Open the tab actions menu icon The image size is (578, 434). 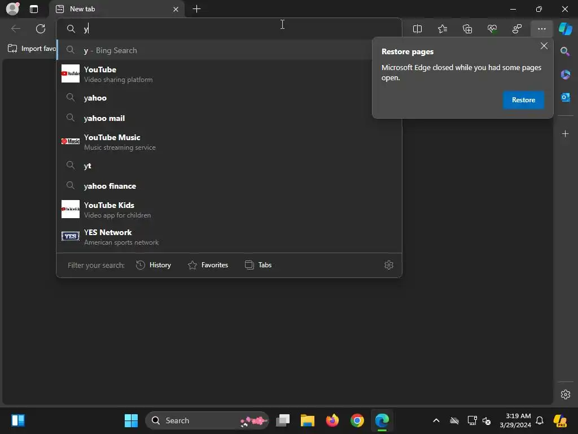[x=33, y=9]
